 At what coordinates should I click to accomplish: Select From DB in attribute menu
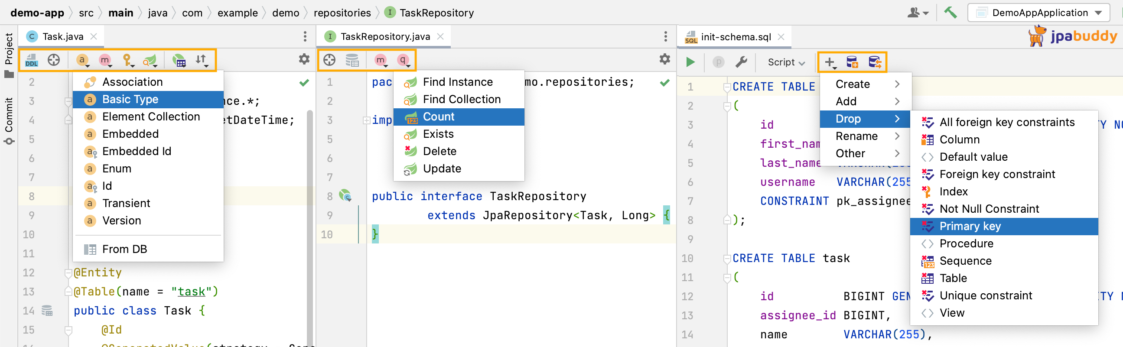(x=148, y=249)
